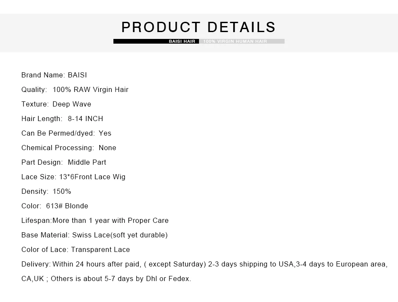This screenshot has height=302, width=398.
Task: Click the 5-7 days by Dhl or Fedex text
Action: click(x=148, y=278)
